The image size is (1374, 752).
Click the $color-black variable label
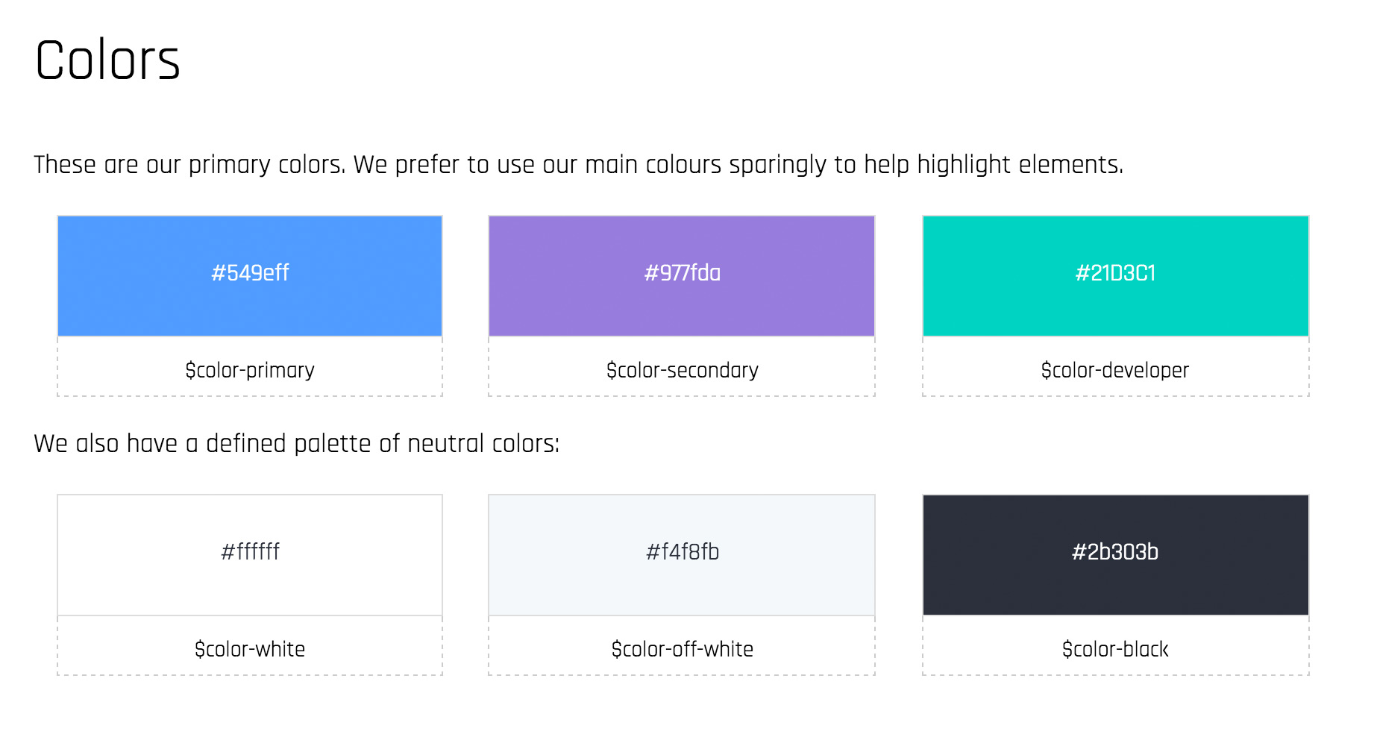1114,649
